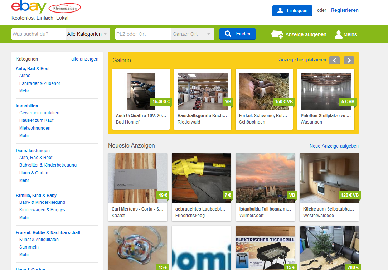Click the person icon in the Einloggen button
This screenshot has height=270, width=388.
coord(280,10)
